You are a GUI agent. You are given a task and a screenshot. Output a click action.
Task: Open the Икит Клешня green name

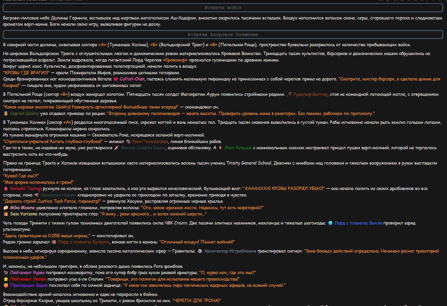(238, 148)
